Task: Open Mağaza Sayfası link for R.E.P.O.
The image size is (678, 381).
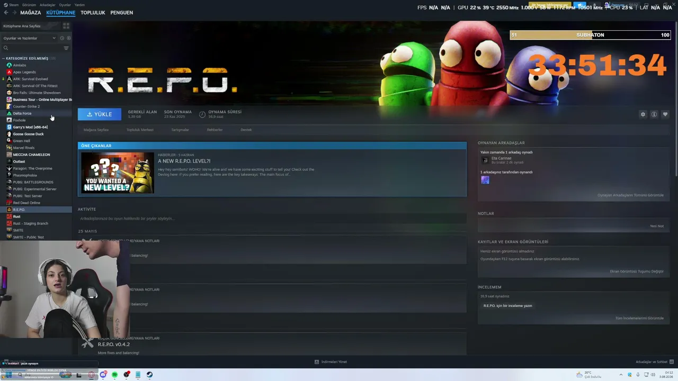Action: (96, 130)
